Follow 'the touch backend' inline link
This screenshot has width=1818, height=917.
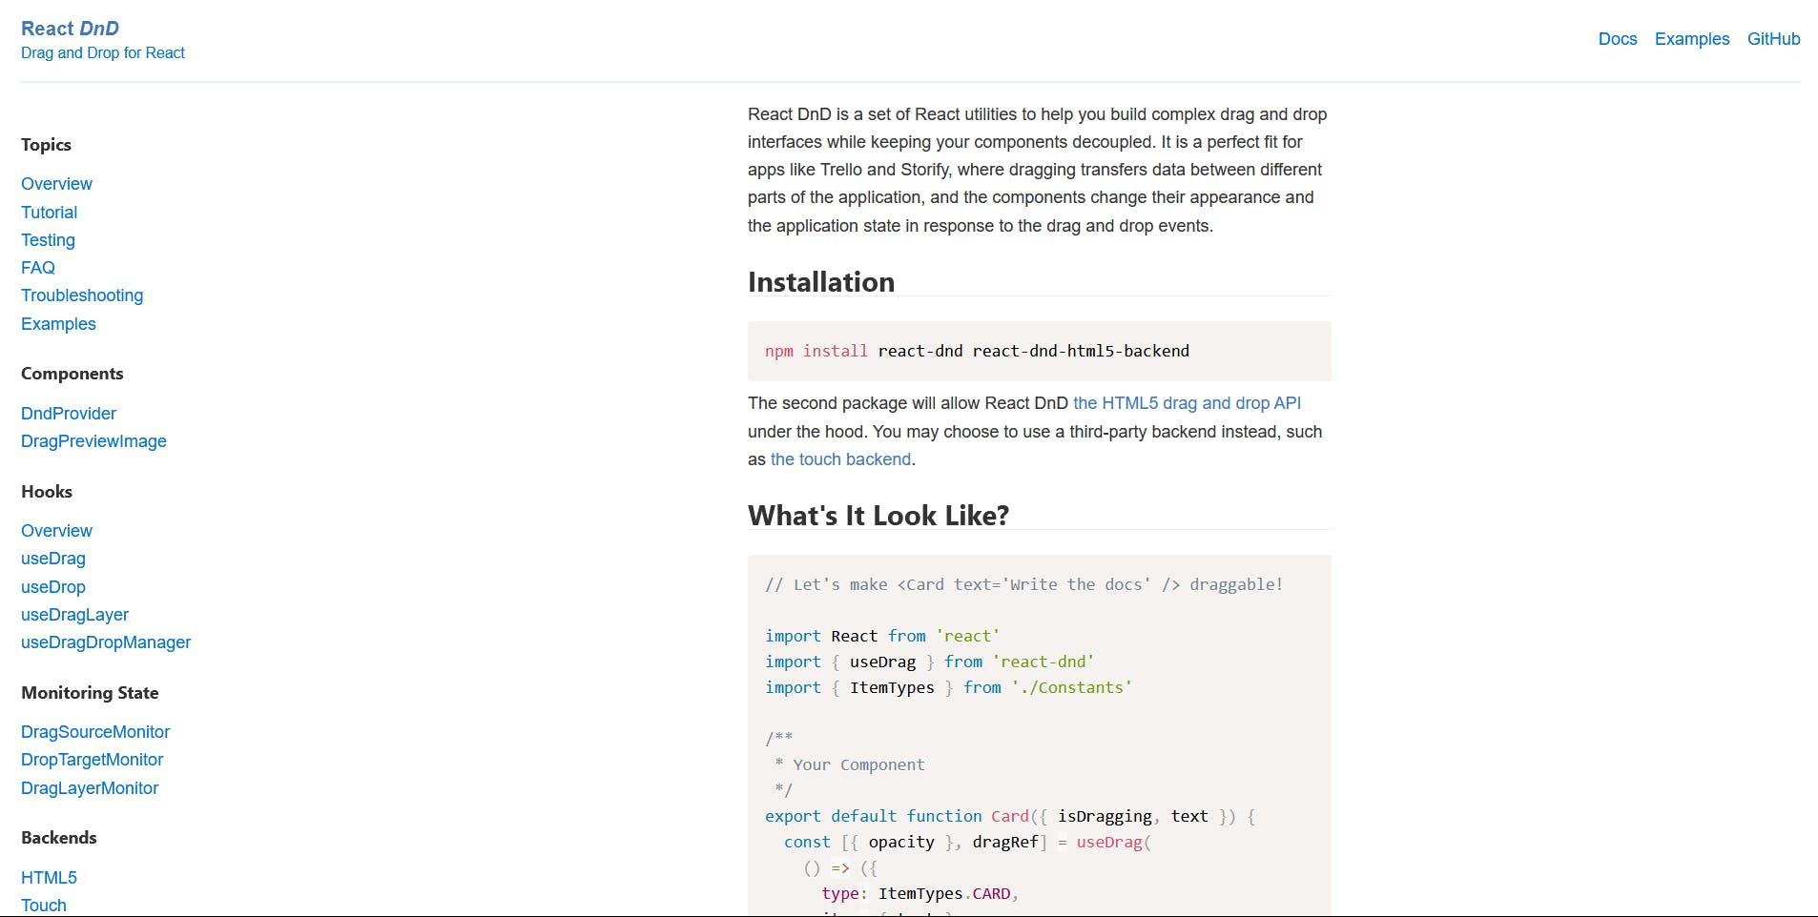[840, 459]
